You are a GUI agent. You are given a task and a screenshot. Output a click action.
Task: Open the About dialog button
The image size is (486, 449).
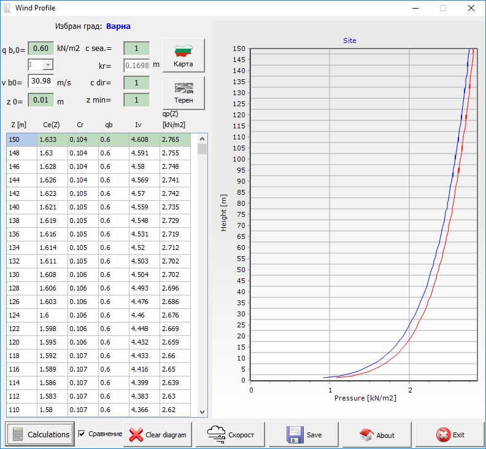[377, 434]
